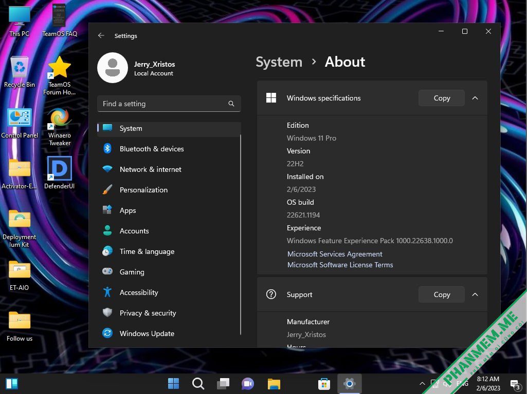527x394 pixels.
Task: Focus the Find a setting field
Action: tap(169, 104)
